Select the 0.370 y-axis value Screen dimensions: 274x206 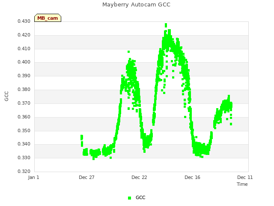click(x=24, y=103)
